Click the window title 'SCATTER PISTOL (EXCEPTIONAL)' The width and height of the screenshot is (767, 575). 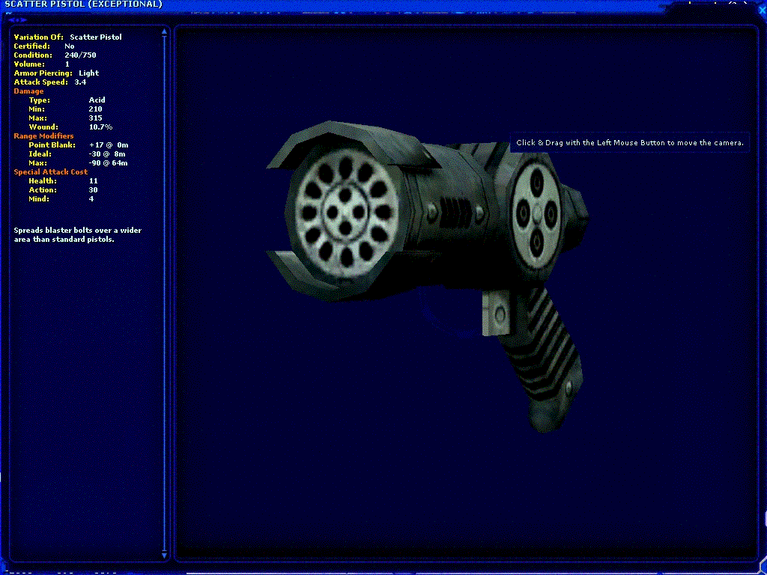pos(83,4)
